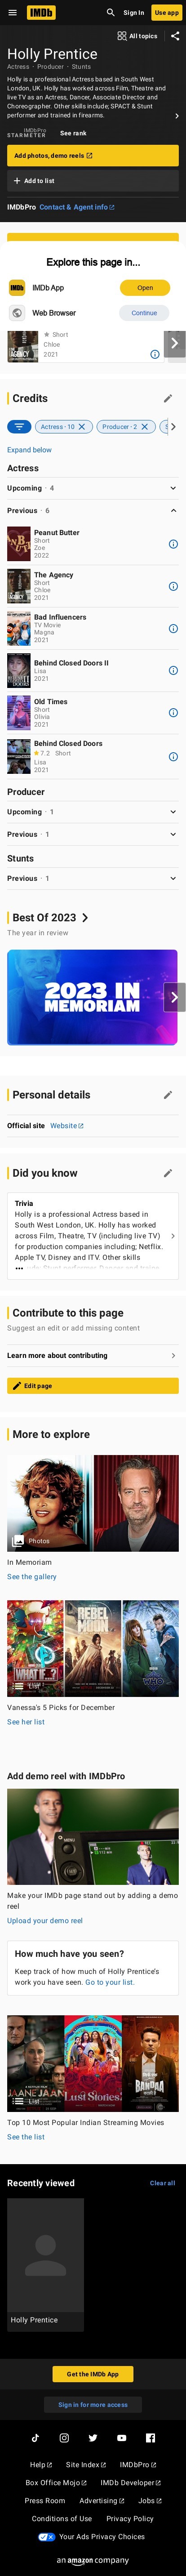Image resolution: width=186 pixels, height=2576 pixels.
Task: Tap the search magnifier icon
Action: 111,13
